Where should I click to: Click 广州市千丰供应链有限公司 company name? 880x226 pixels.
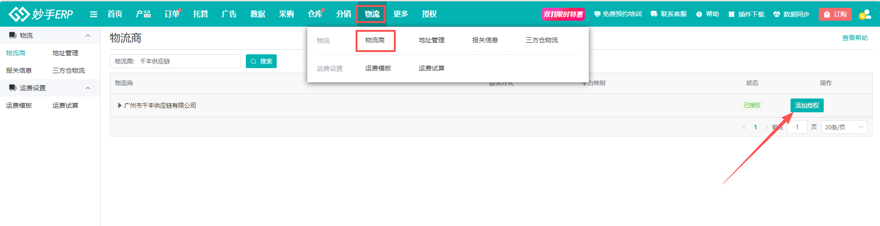coord(160,105)
